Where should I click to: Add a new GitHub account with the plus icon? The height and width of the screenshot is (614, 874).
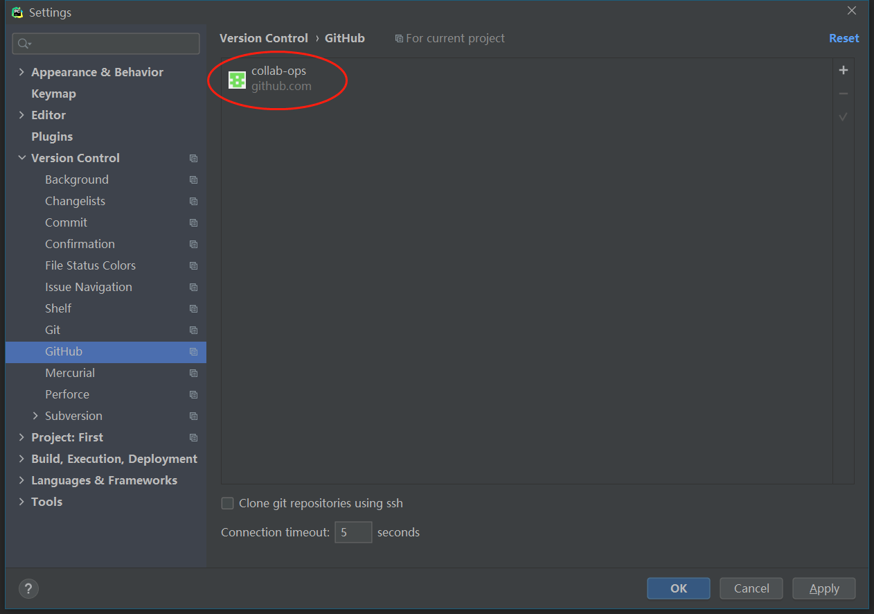point(844,69)
